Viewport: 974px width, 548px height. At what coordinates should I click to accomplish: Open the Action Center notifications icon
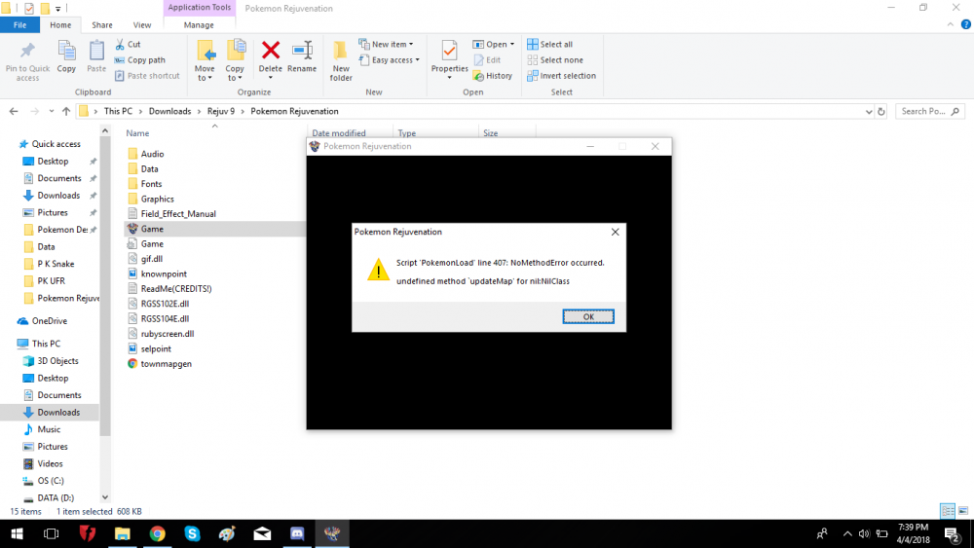coord(953,533)
